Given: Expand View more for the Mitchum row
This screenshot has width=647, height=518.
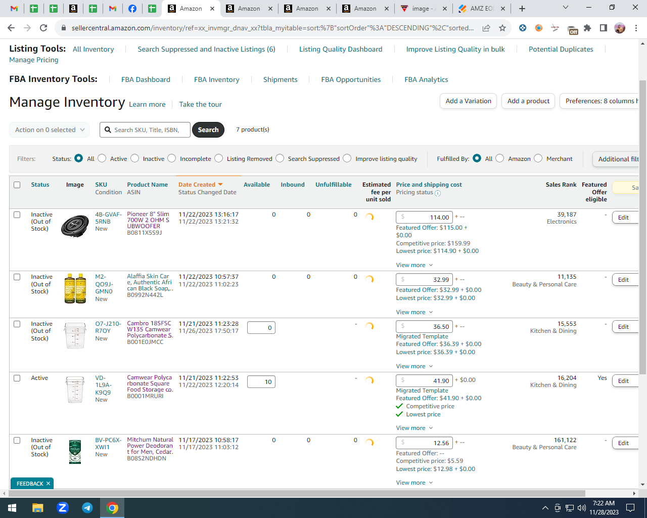Looking at the screenshot, I should 414,483.
